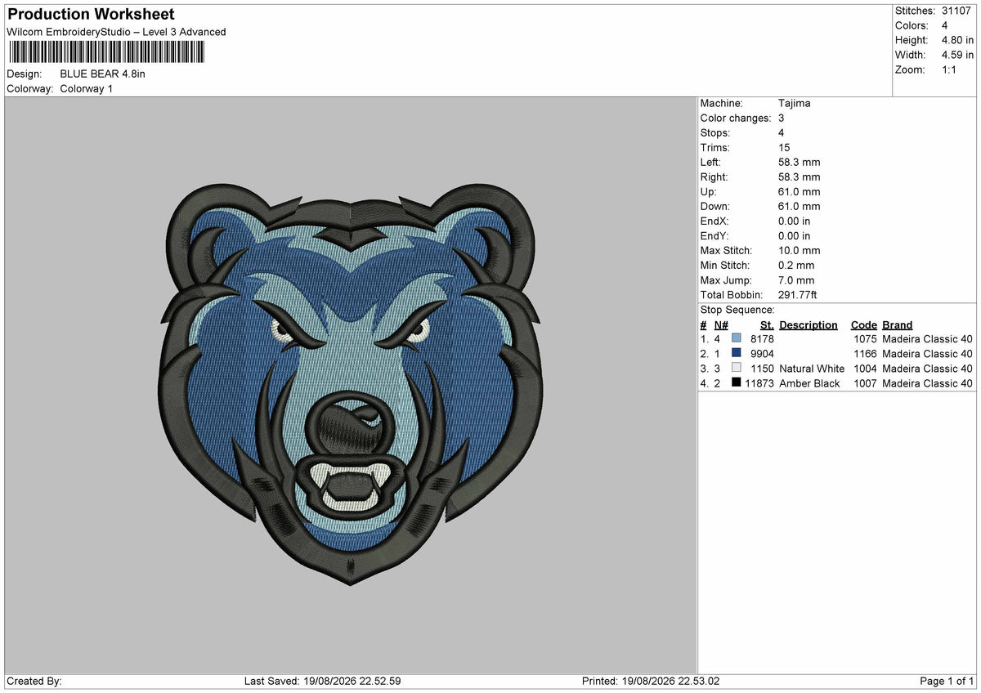Click the 'Brand' column header
The width and height of the screenshot is (981, 693).
[898, 324]
